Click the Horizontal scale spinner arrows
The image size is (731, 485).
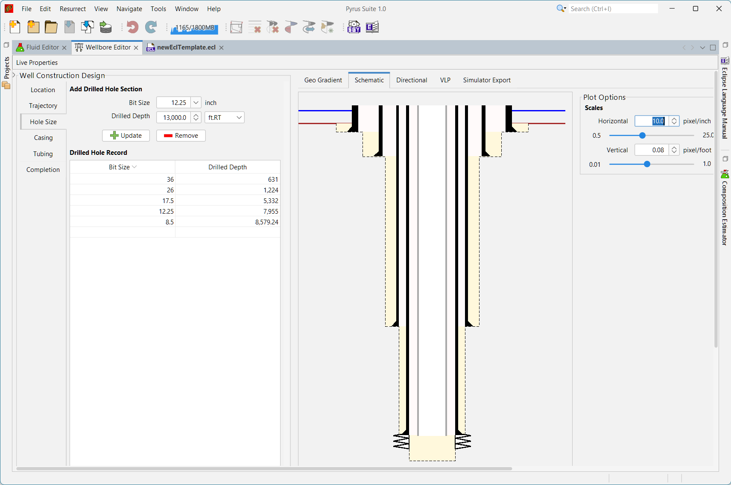point(674,121)
